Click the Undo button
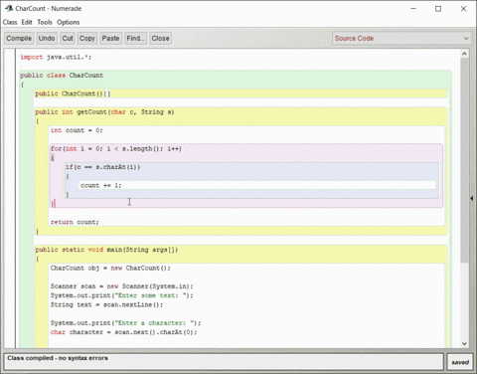477x374 pixels. 47,39
